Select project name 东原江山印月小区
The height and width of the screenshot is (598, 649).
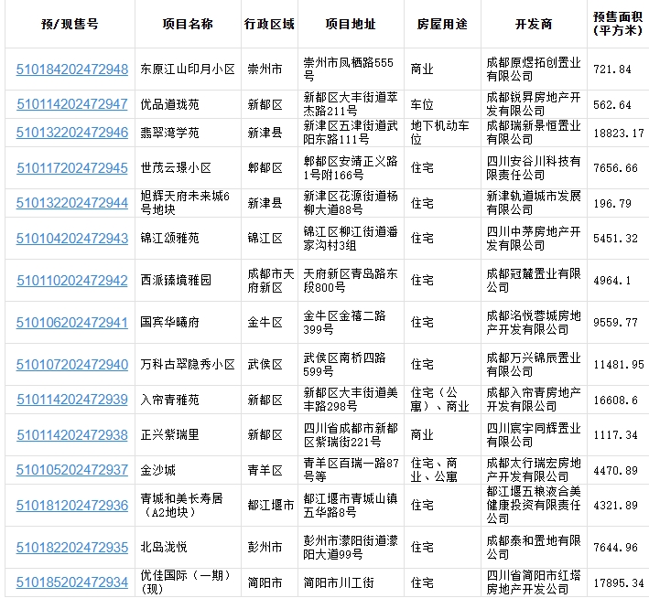(x=188, y=69)
